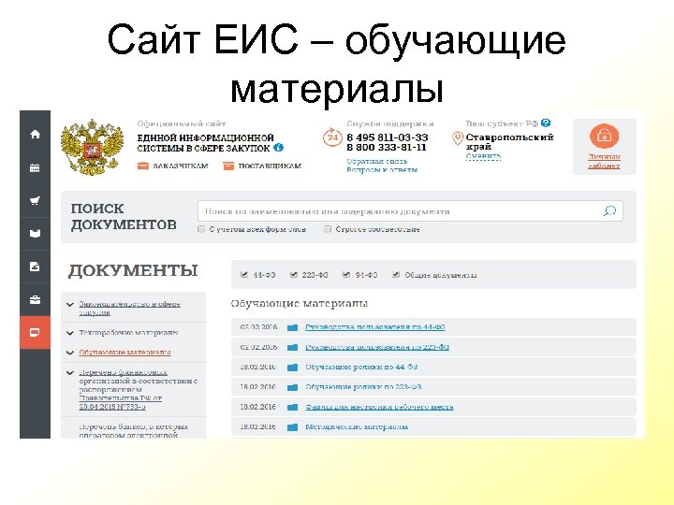Select Перечень финансовых организаций section
674x505 pixels.
click(x=138, y=389)
